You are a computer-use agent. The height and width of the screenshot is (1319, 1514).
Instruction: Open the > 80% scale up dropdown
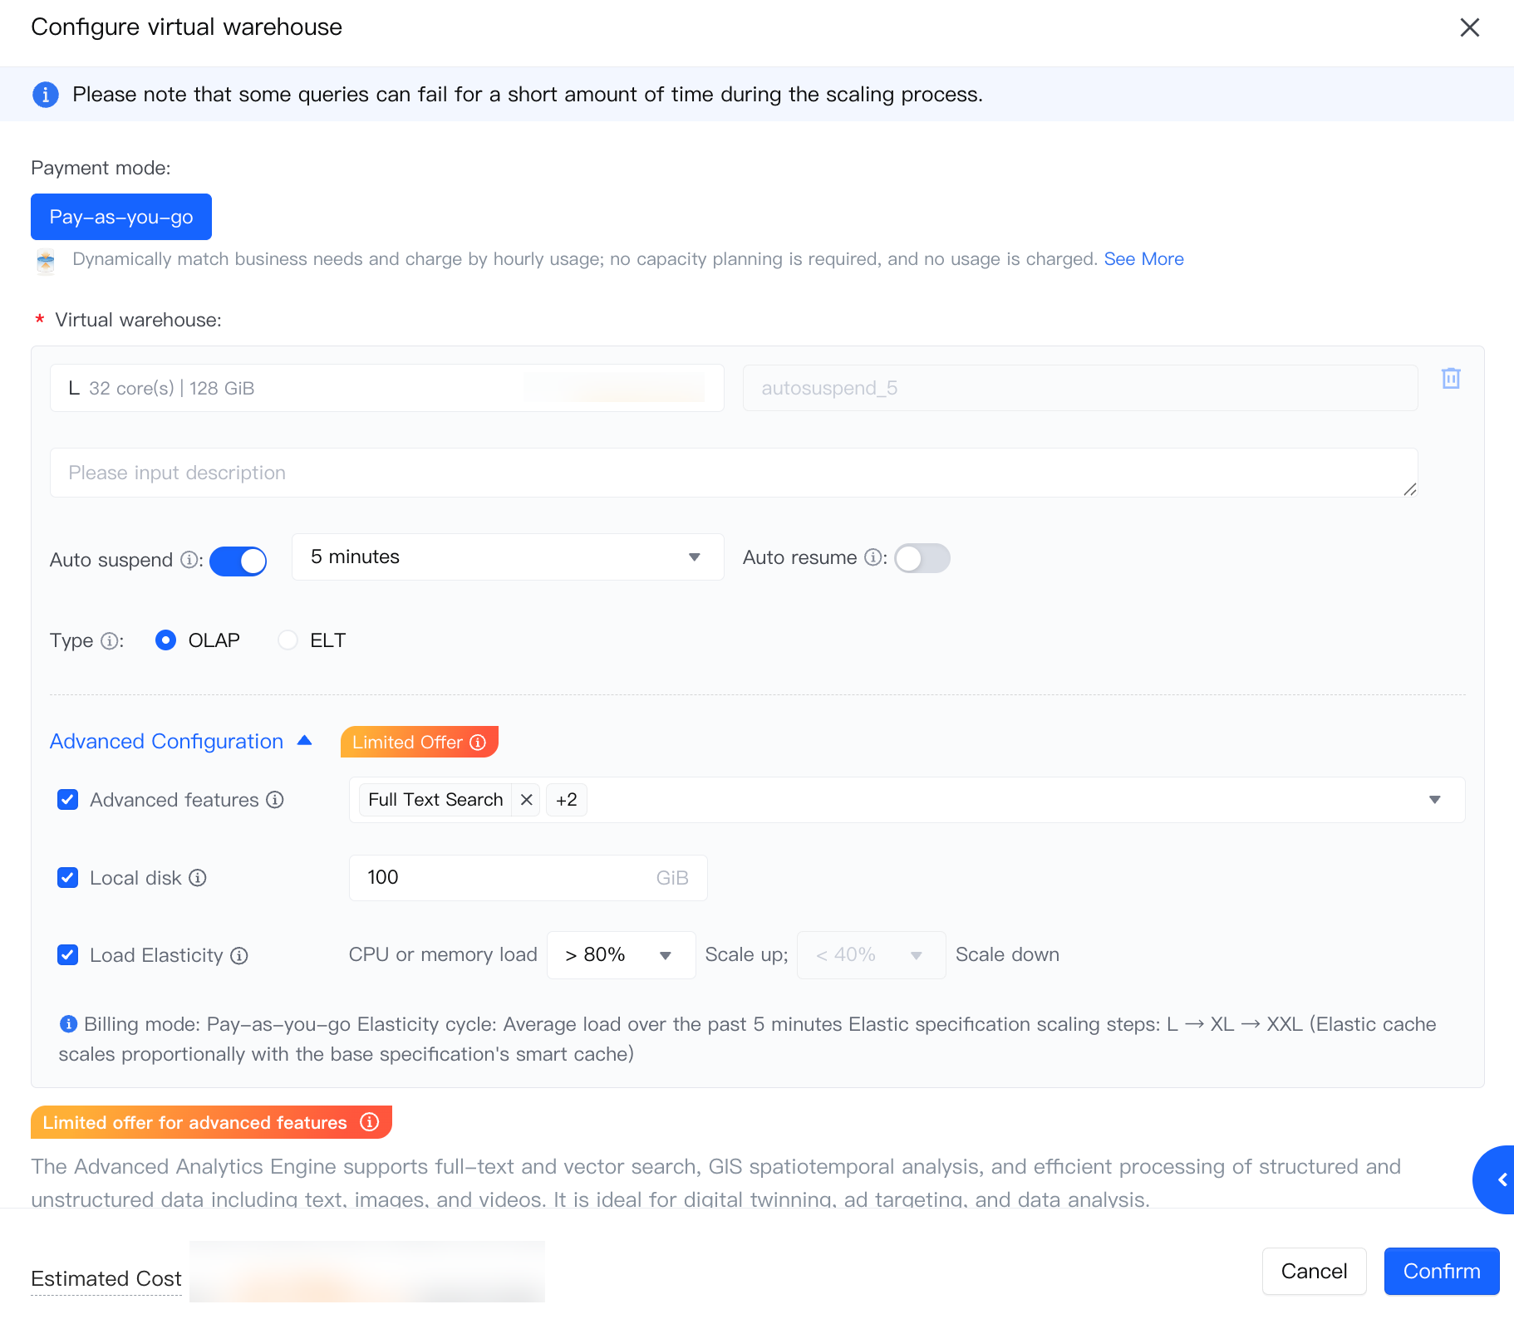pyautogui.click(x=620, y=955)
